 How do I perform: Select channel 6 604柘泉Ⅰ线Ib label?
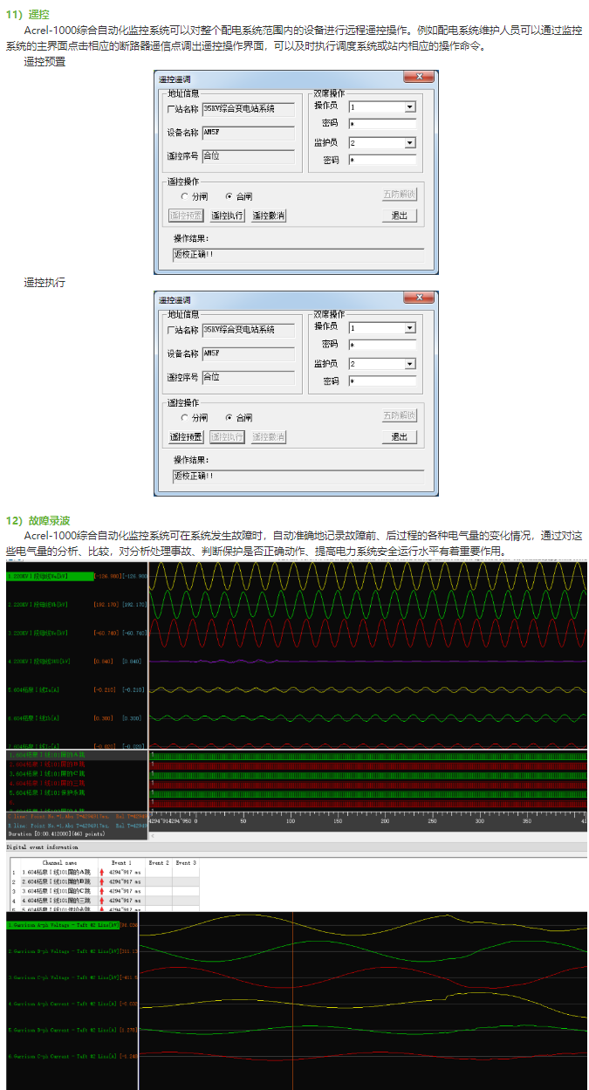pyautogui.click(x=34, y=717)
